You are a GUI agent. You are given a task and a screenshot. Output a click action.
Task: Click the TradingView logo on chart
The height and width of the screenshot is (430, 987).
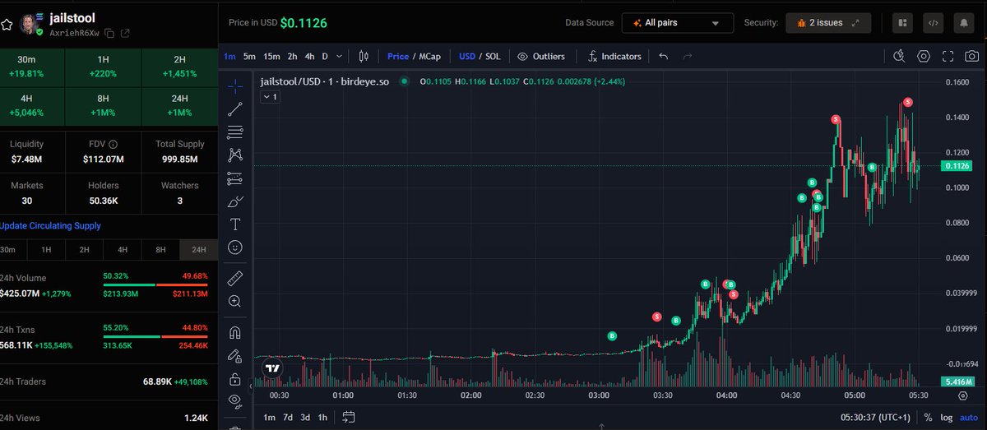coord(274,369)
